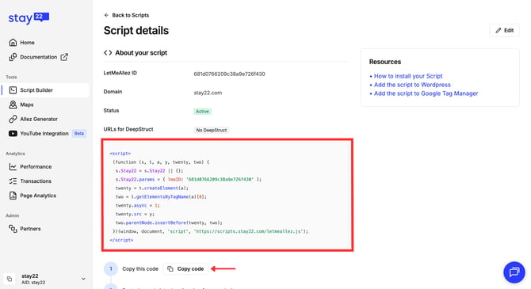This screenshot has width=531, height=289.
Task: Click external-link icon beside Documentation
Action: point(64,57)
